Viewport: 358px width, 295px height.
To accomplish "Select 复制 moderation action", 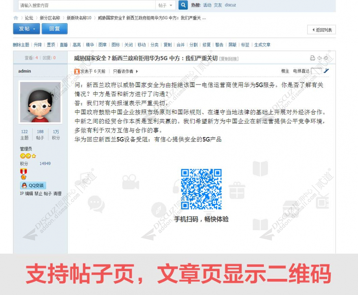I will click(168, 45).
